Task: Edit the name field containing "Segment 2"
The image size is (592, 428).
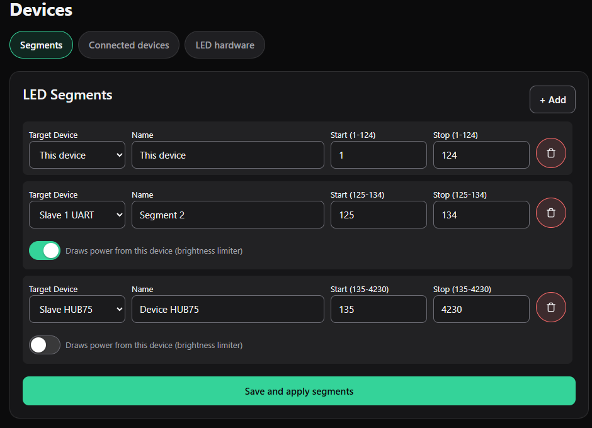Action: coord(227,215)
